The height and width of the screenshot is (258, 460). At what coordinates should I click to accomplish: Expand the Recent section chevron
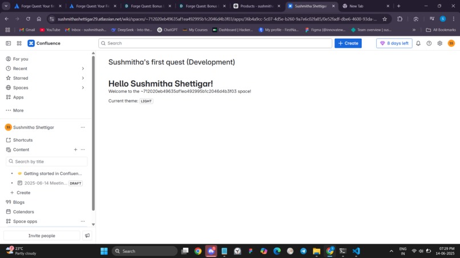[x=83, y=68]
